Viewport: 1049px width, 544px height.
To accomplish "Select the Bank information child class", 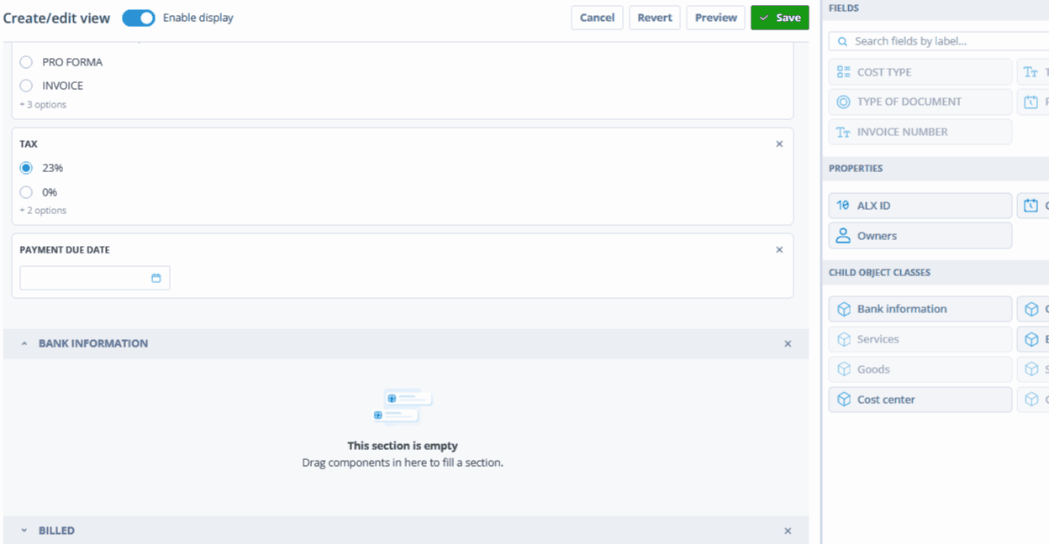I will point(920,309).
